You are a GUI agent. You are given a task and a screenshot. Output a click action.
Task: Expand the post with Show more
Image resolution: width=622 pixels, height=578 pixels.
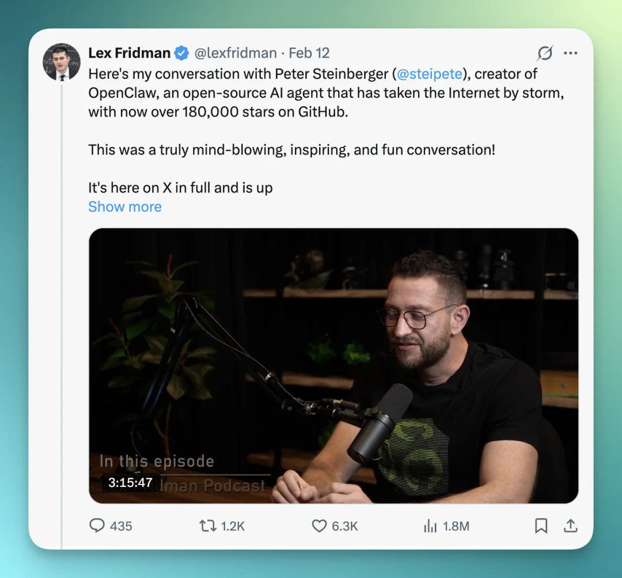tap(125, 207)
